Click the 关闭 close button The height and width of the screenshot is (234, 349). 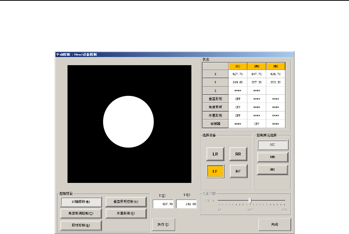point(274,224)
